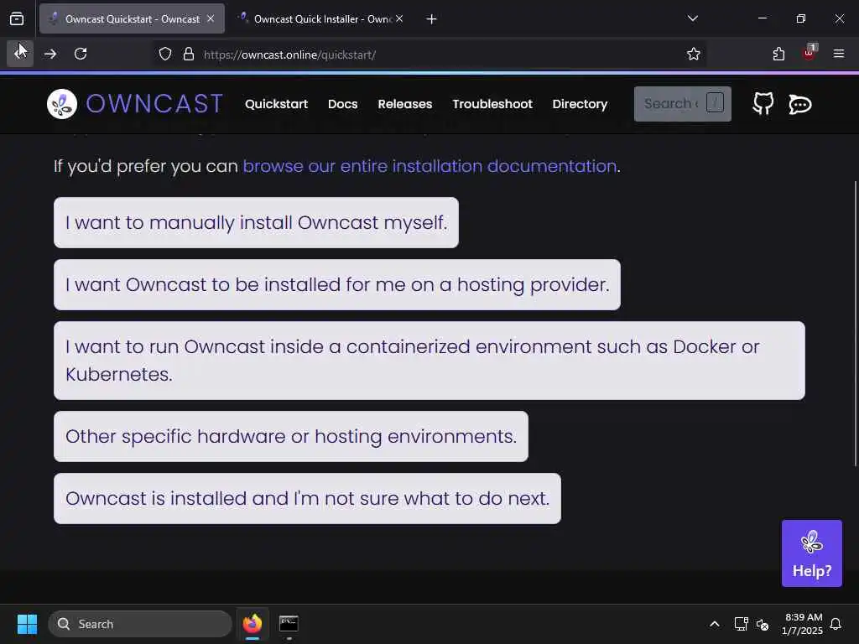859x644 pixels.
Task: Choose I want to manually install Owncast myself
Action: point(256,222)
